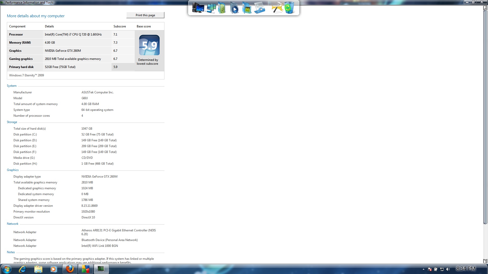Launch the hammer tool icon in dock
The height and width of the screenshot is (274, 488).
click(277, 8)
